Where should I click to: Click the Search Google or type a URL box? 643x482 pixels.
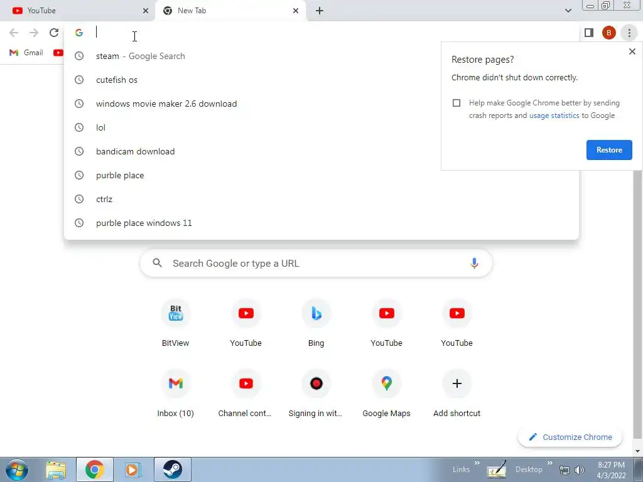pyautogui.click(x=316, y=263)
